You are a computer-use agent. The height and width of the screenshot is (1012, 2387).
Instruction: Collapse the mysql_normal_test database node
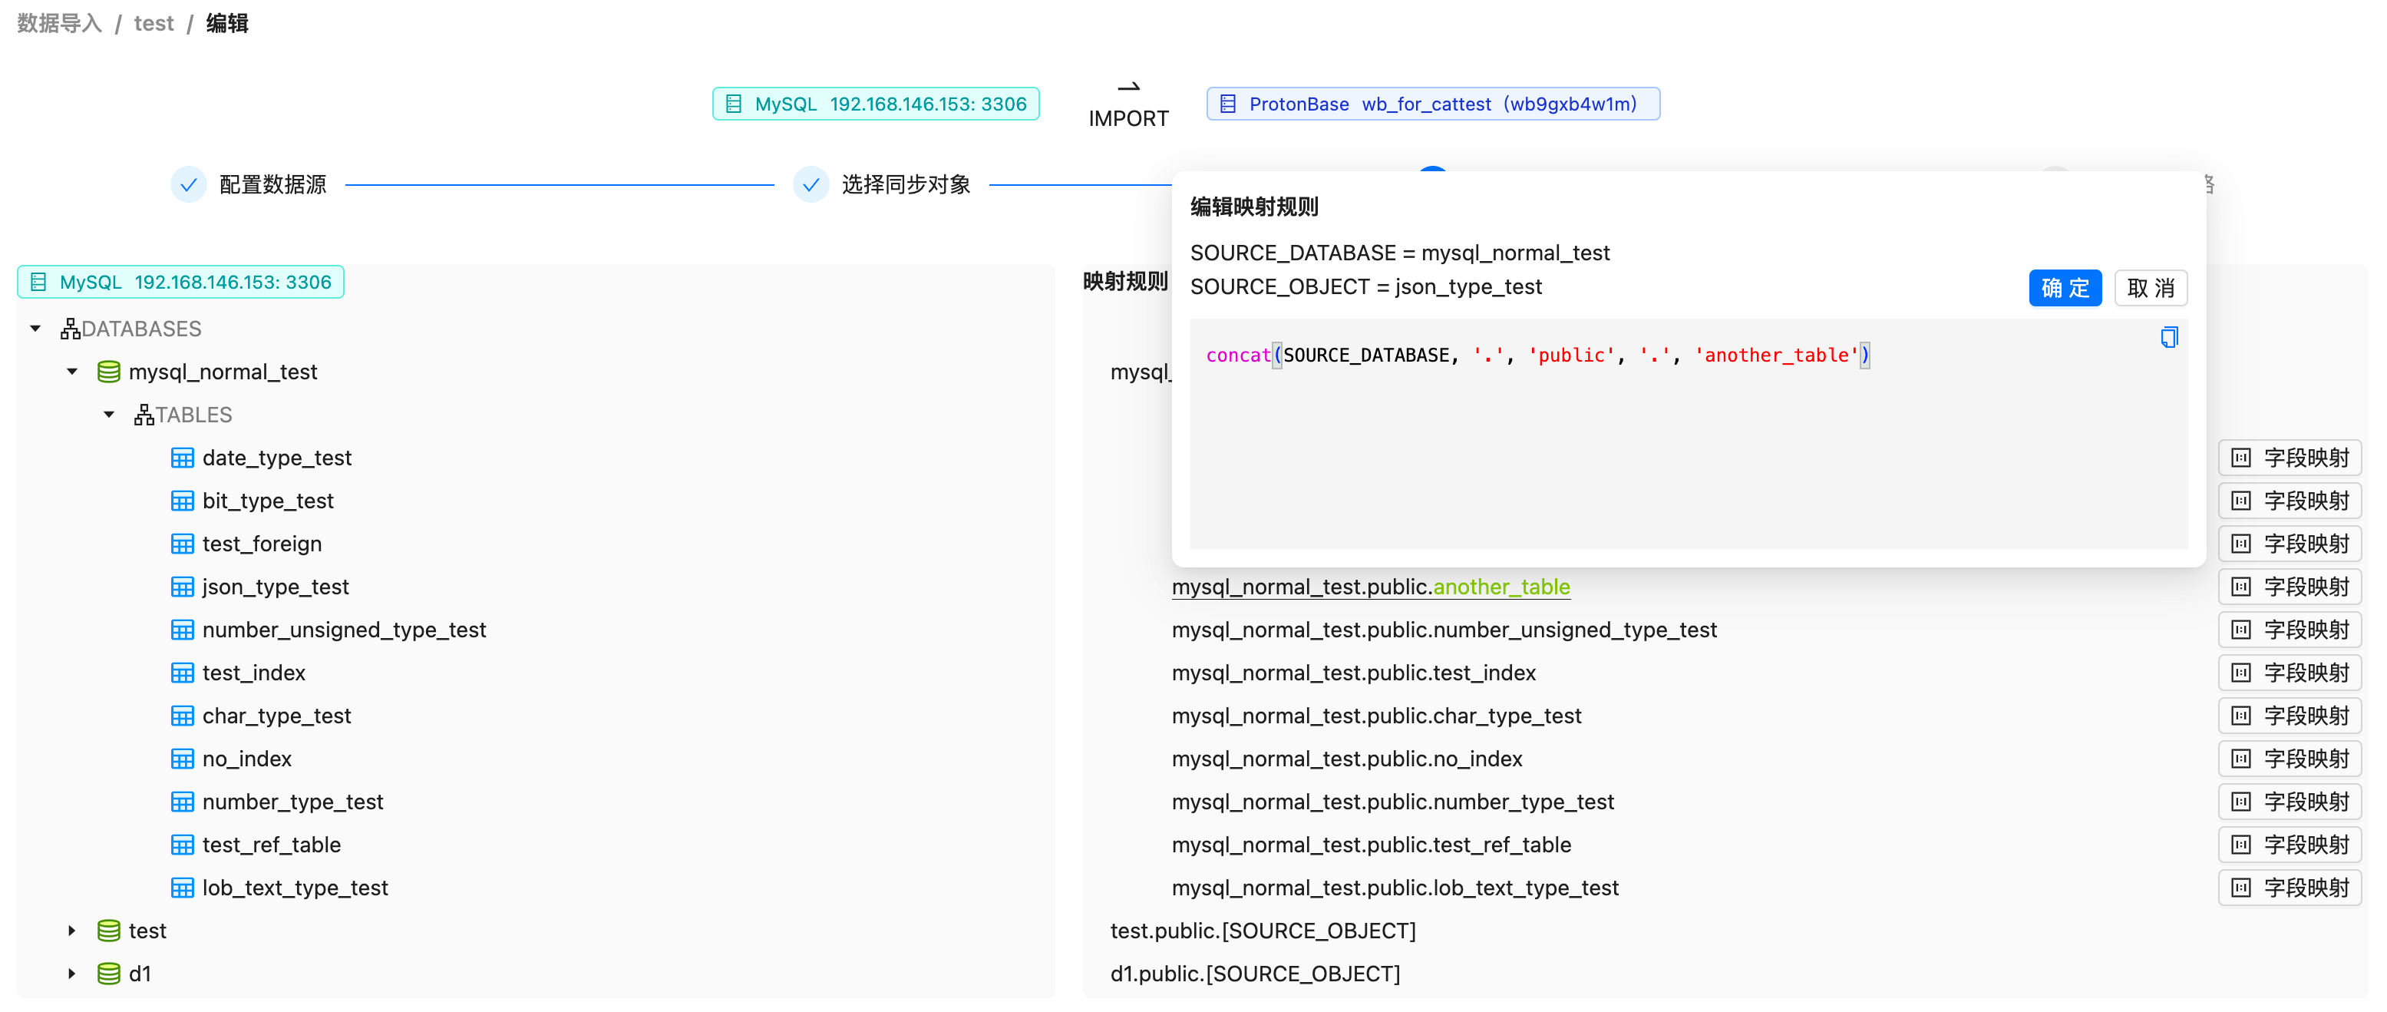pos(72,372)
